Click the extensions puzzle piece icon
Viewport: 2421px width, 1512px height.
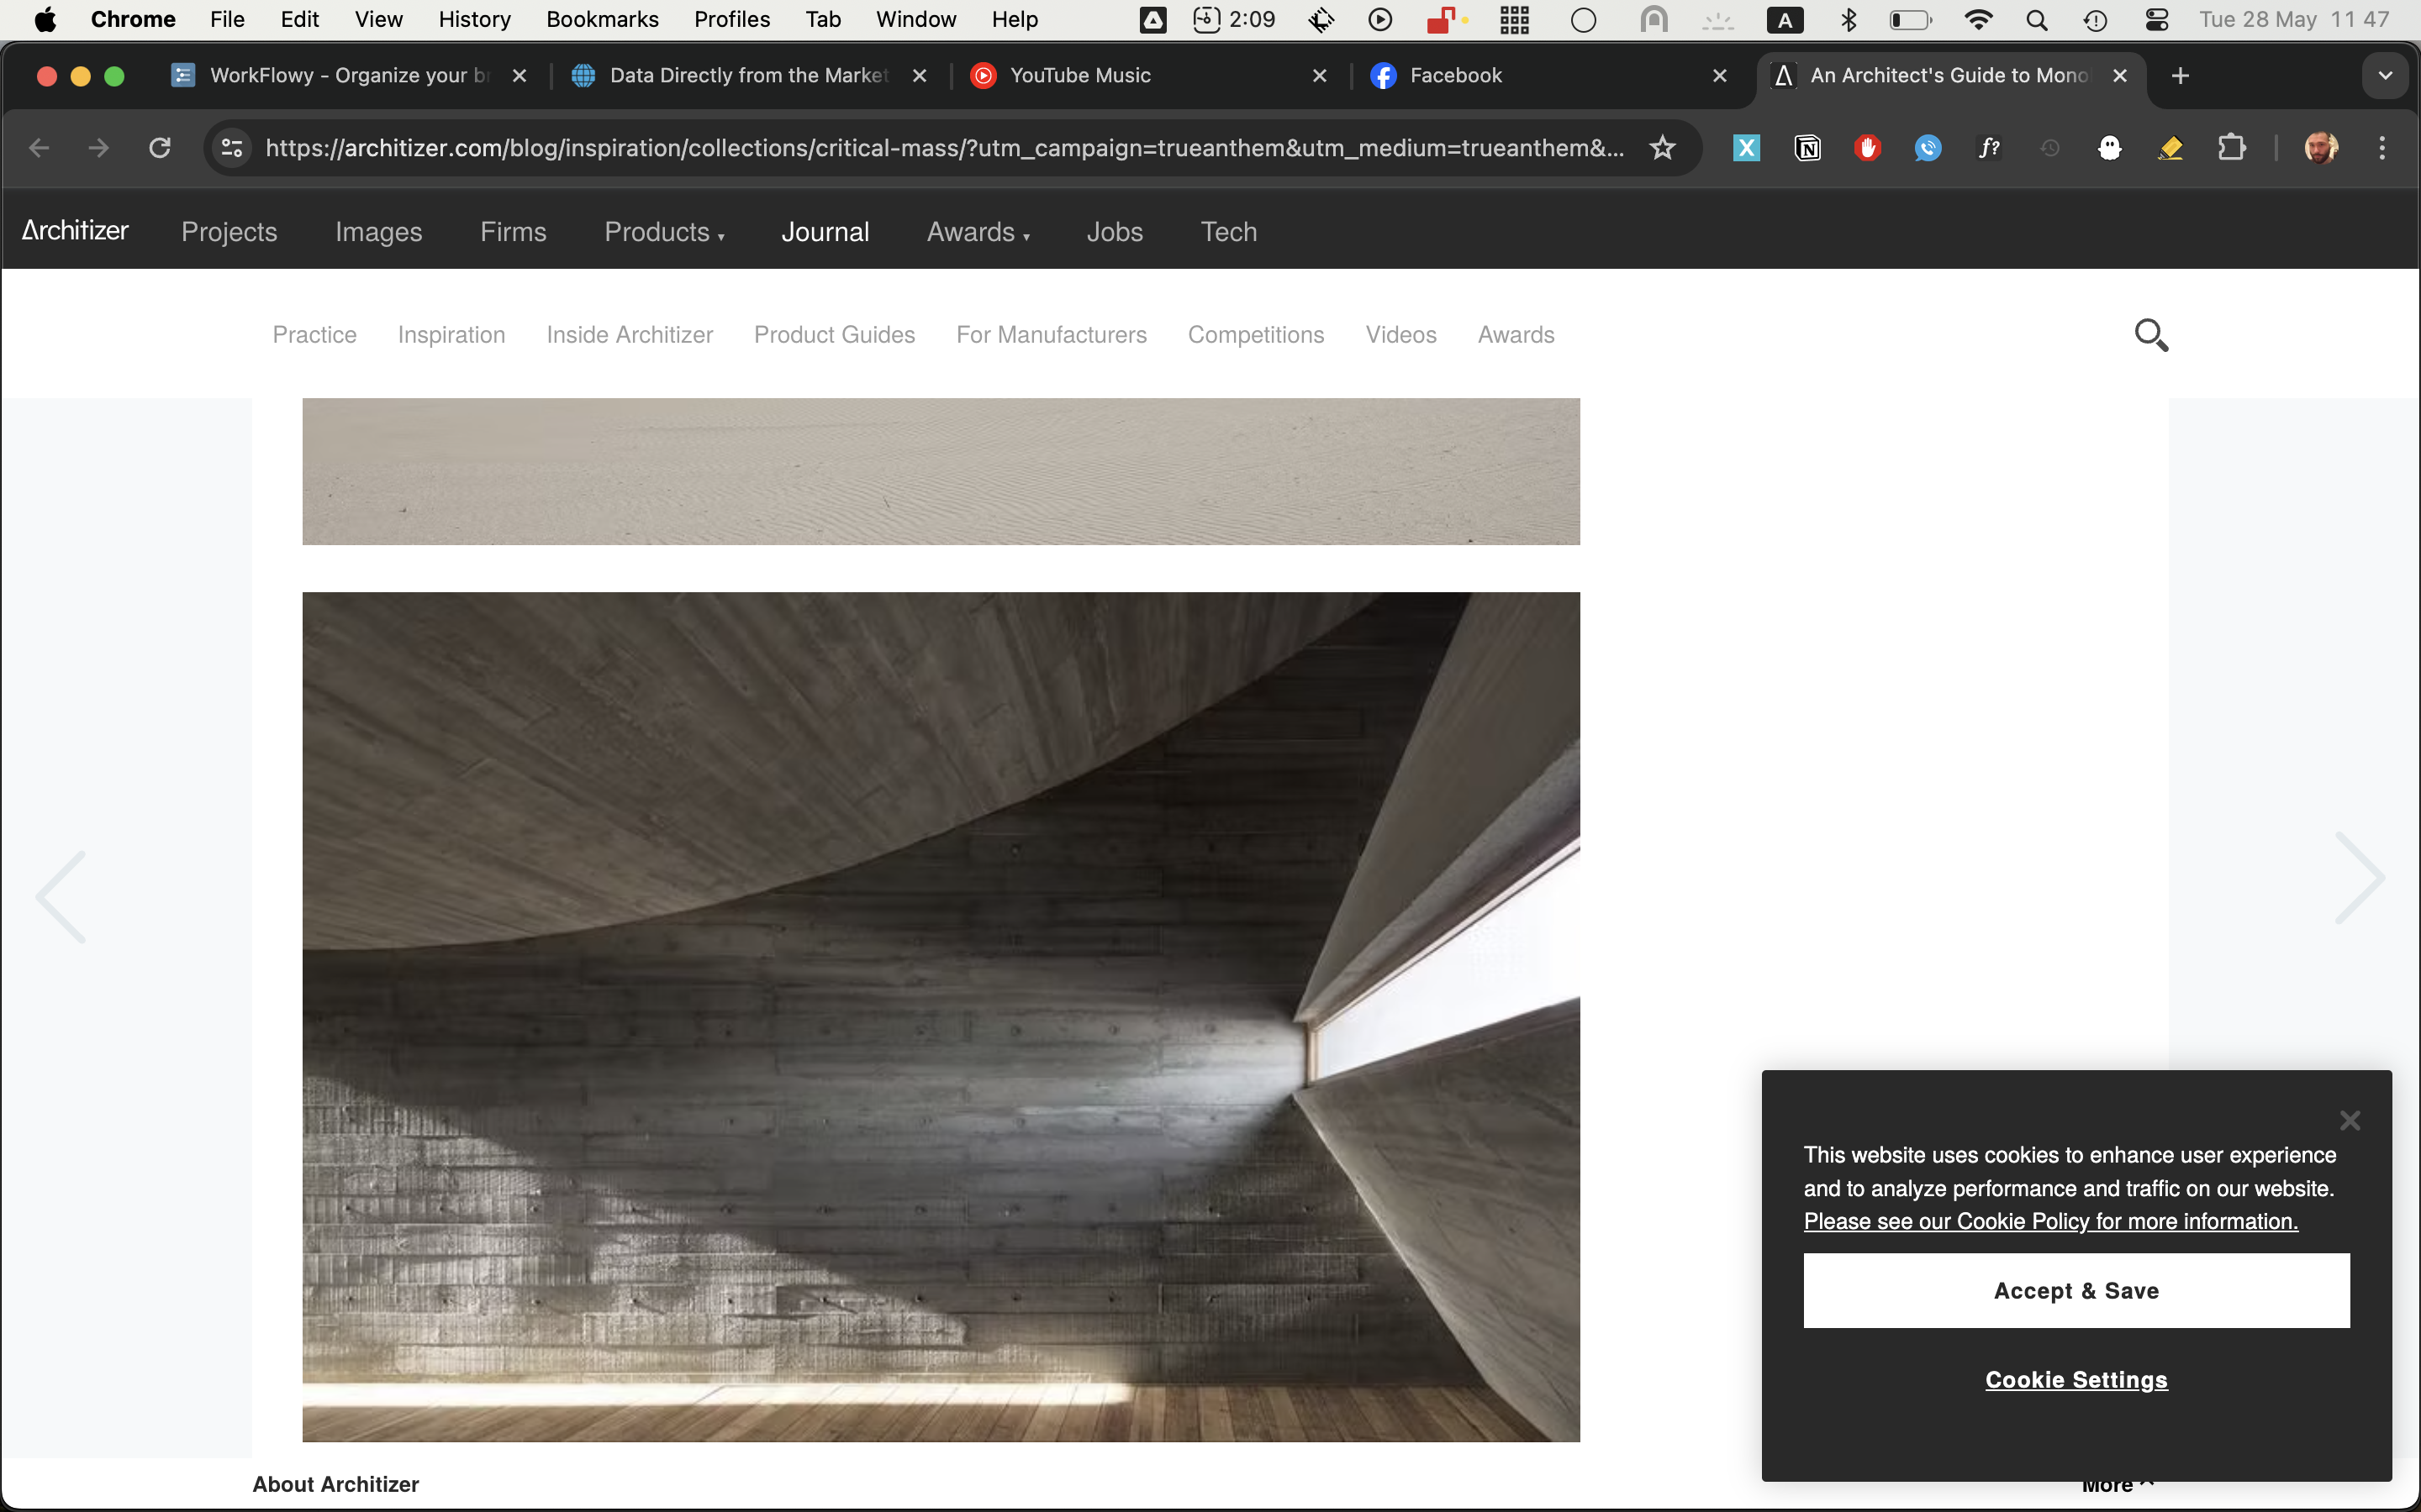(x=2232, y=147)
